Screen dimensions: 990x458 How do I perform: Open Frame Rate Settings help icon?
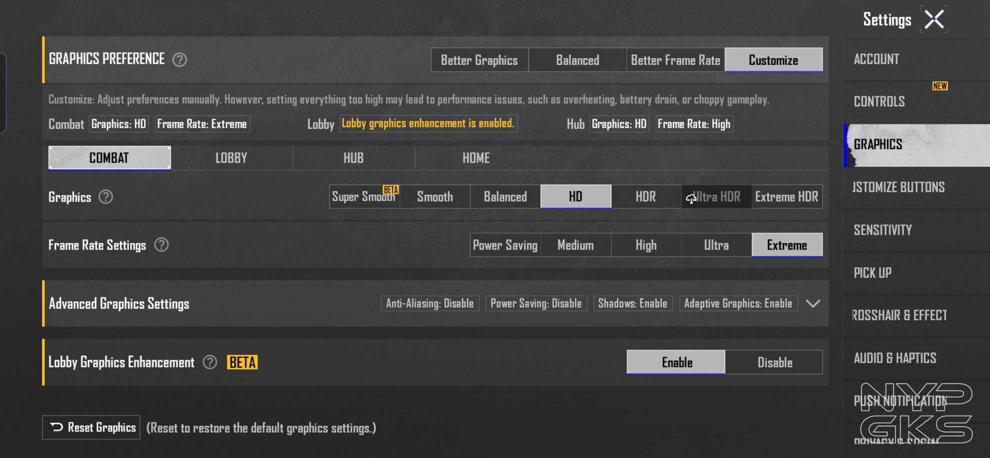click(x=161, y=245)
